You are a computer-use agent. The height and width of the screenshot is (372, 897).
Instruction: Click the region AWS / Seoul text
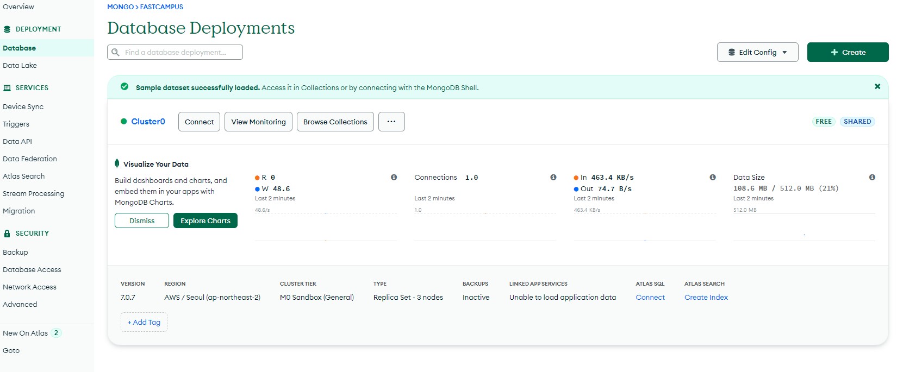click(x=212, y=297)
